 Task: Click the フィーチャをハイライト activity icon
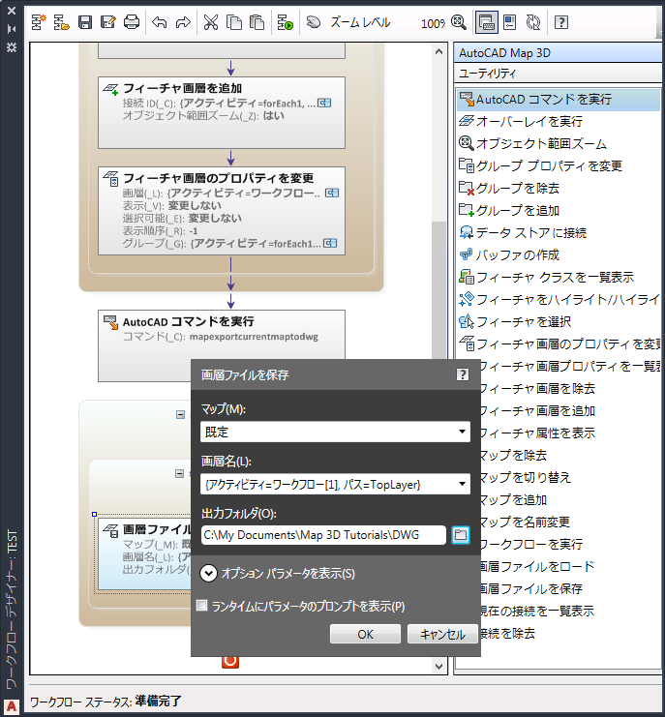point(466,300)
